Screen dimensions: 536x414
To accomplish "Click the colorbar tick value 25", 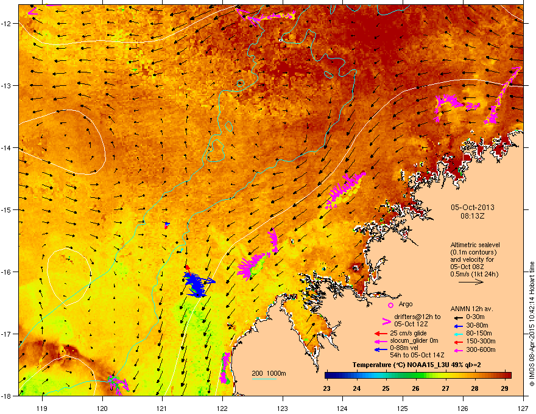I will point(386,388).
